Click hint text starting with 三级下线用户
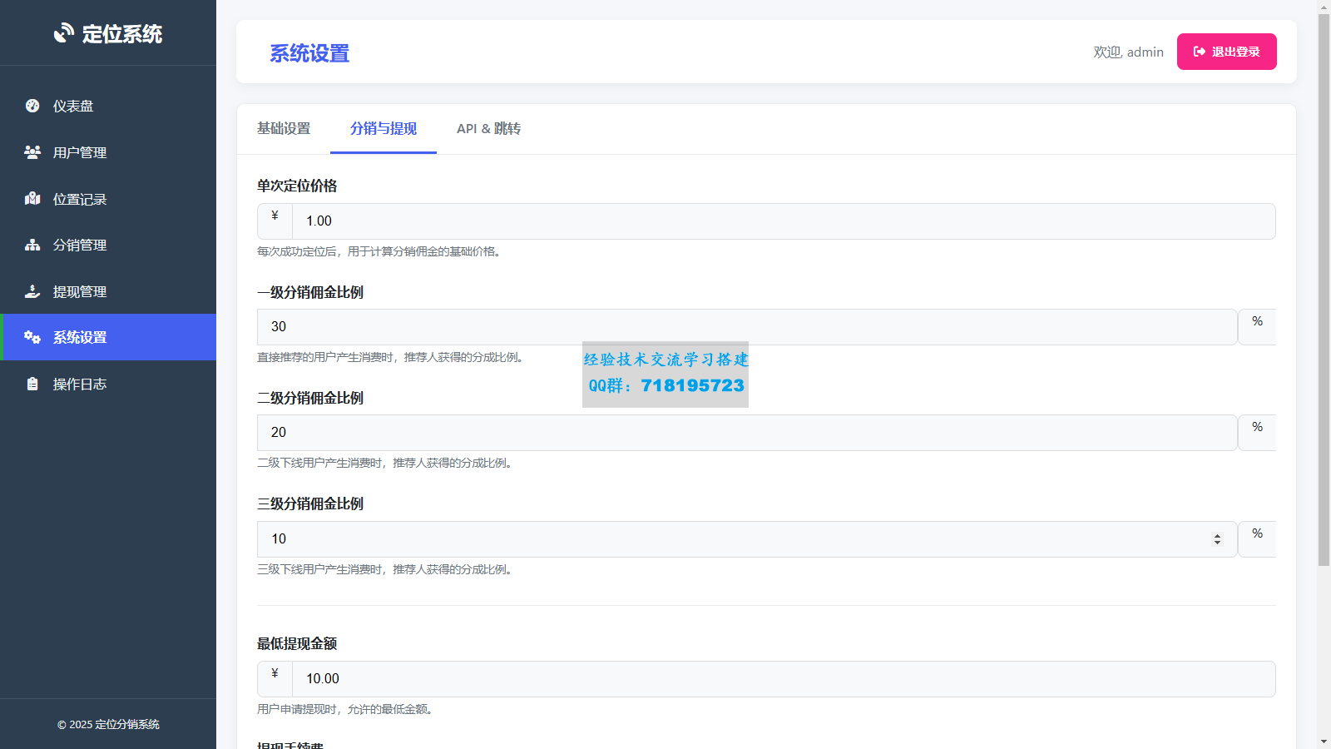This screenshot has width=1331, height=749. tap(386, 569)
